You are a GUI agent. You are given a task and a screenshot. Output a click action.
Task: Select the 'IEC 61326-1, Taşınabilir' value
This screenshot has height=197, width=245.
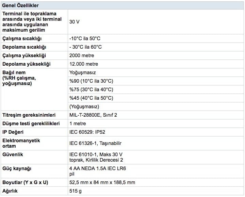click(x=95, y=143)
